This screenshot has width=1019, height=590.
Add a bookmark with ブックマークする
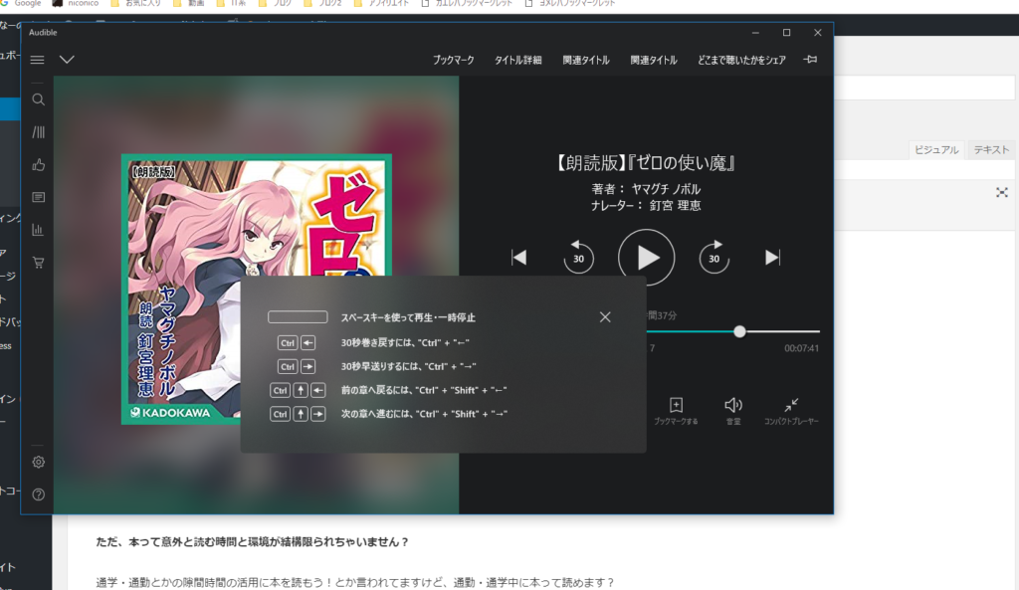[x=676, y=411]
